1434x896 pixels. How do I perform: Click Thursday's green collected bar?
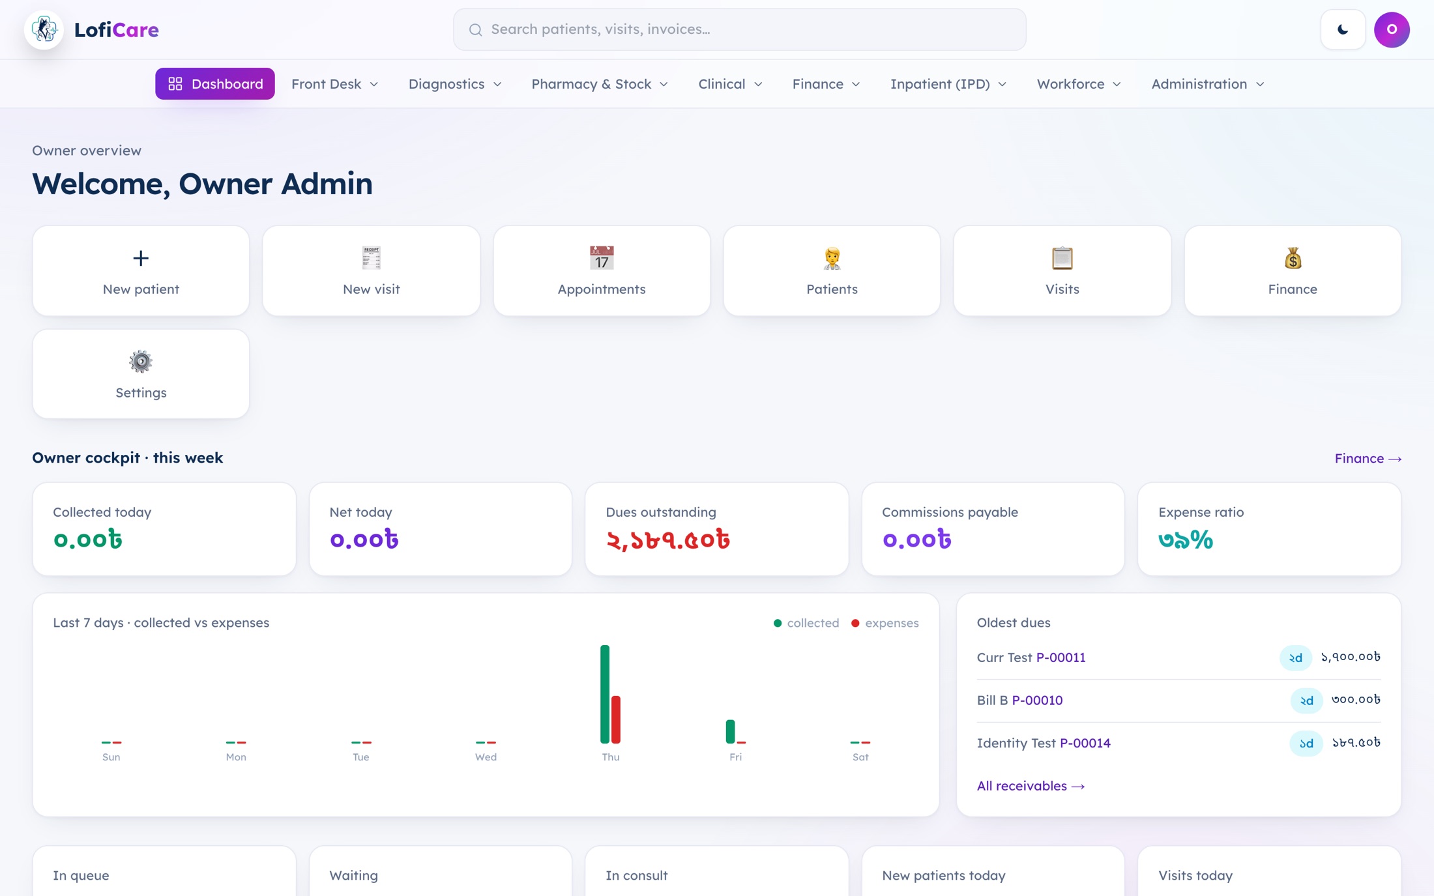(x=605, y=694)
